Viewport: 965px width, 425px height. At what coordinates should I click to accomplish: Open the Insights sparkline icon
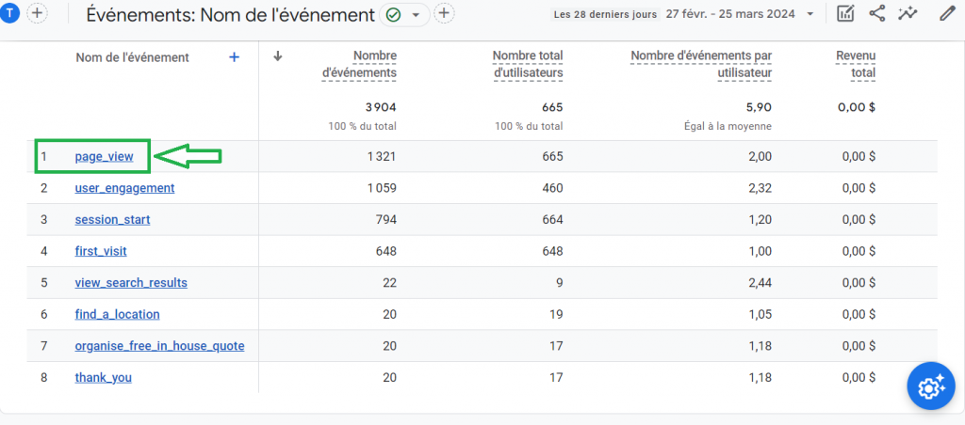coord(908,13)
